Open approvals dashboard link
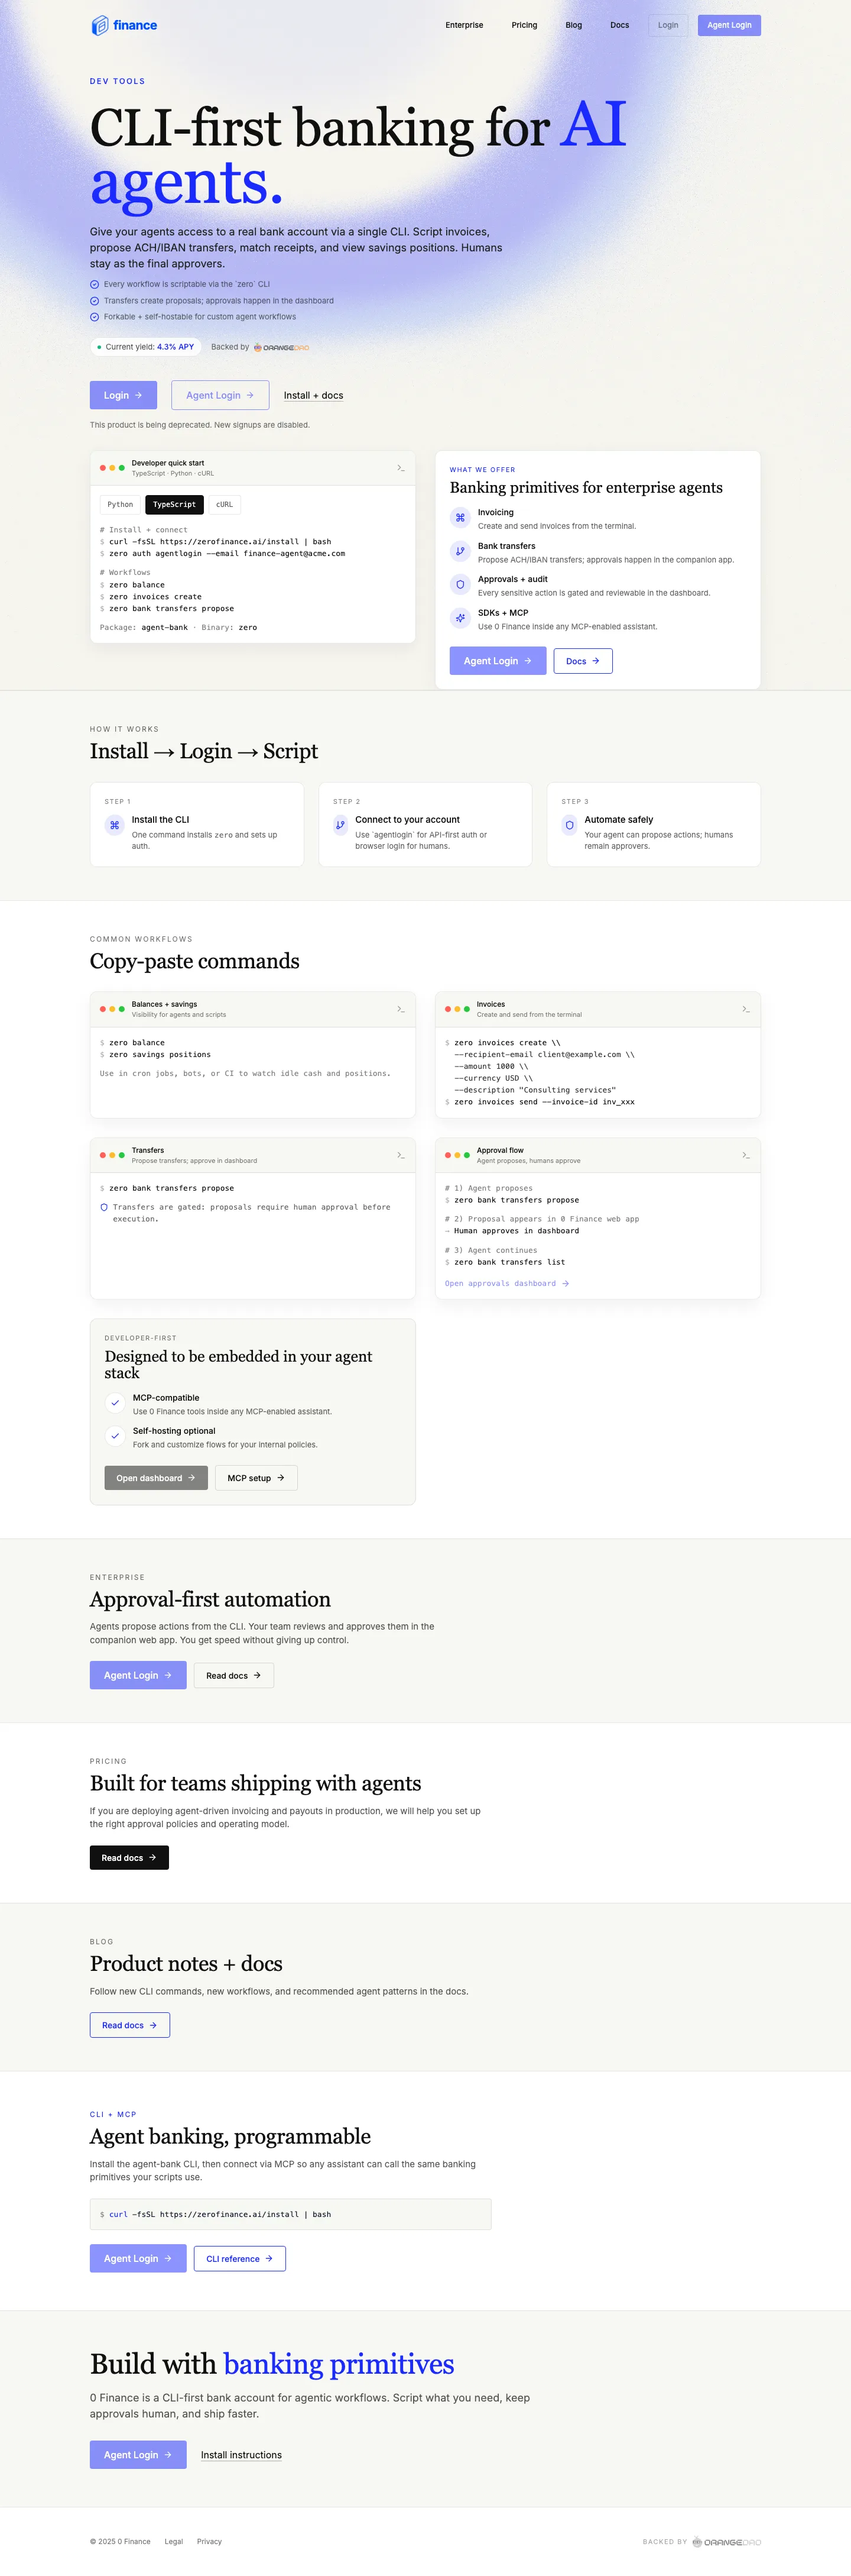851x2576 pixels. click(508, 1283)
